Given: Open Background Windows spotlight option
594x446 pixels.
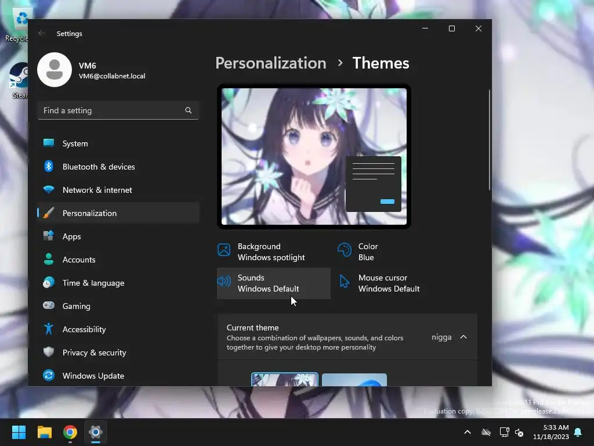Looking at the screenshot, I should click(274, 252).
